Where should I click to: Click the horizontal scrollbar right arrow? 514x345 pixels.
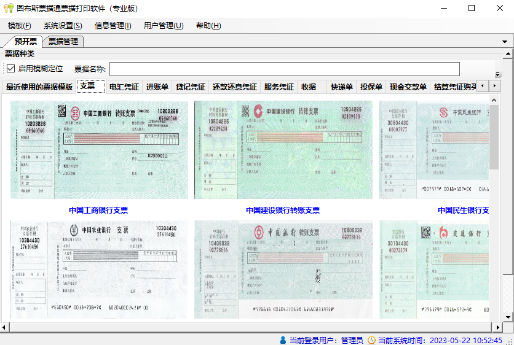pos(497,327)
